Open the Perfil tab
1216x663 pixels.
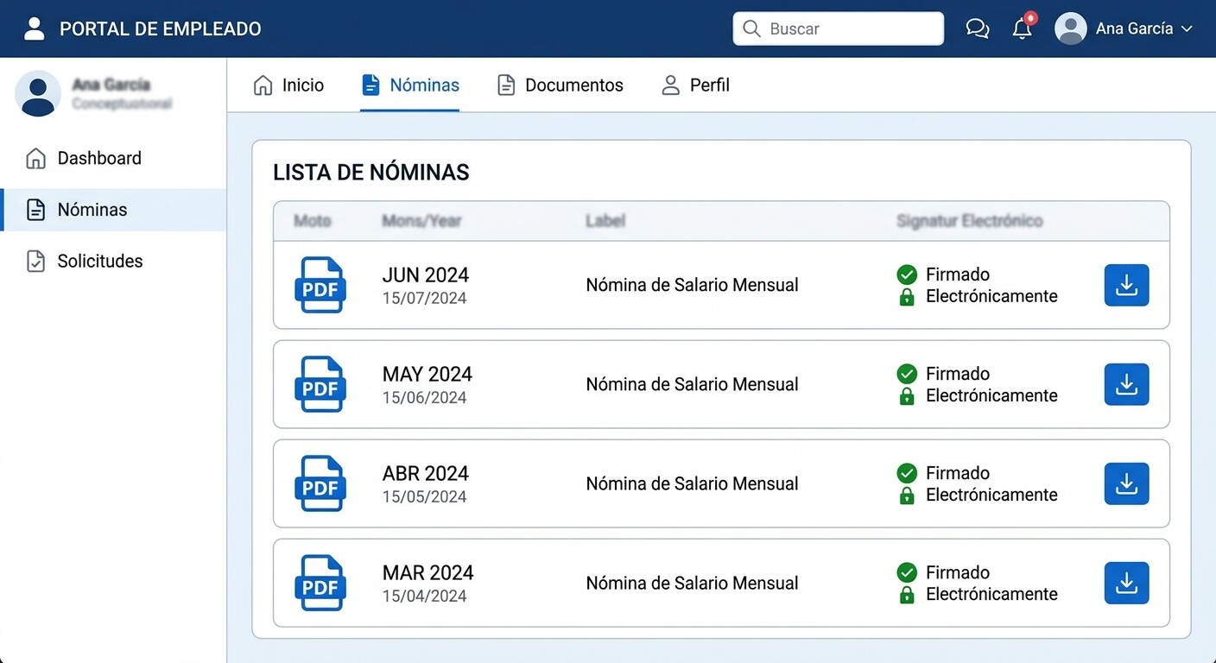coord(695,85)
